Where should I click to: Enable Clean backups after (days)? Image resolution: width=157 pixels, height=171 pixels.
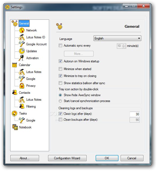point(60,120)
